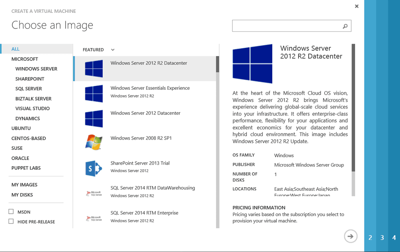Select Windows Server 2012 Datacenter image name
Image resolution: width=400 pixels, height=252 pixels.
(145, 113)
